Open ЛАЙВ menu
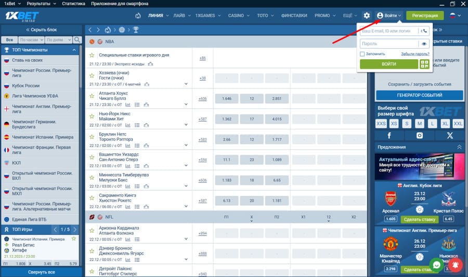 pos(182,16)
